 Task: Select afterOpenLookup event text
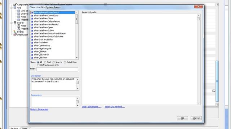pos(42,46)
